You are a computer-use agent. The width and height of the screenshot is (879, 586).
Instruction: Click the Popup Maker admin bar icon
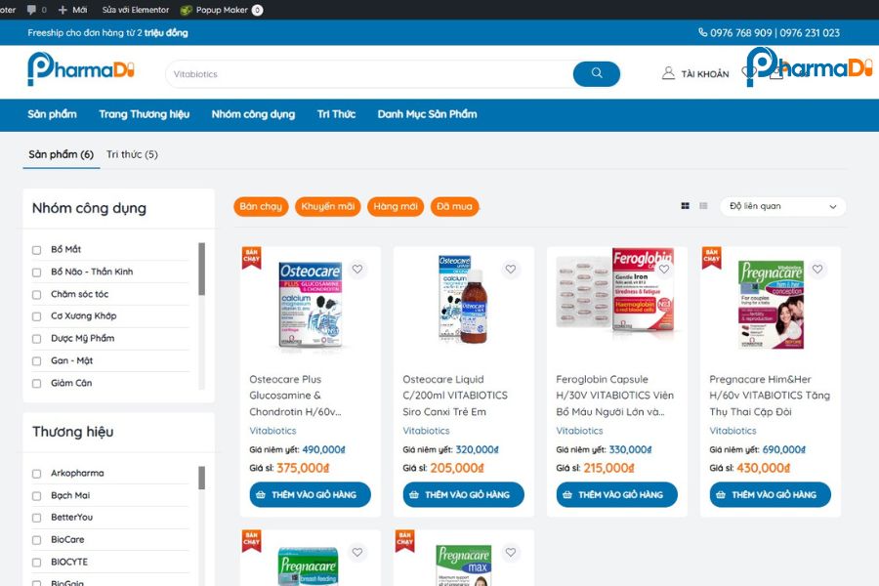187,10
